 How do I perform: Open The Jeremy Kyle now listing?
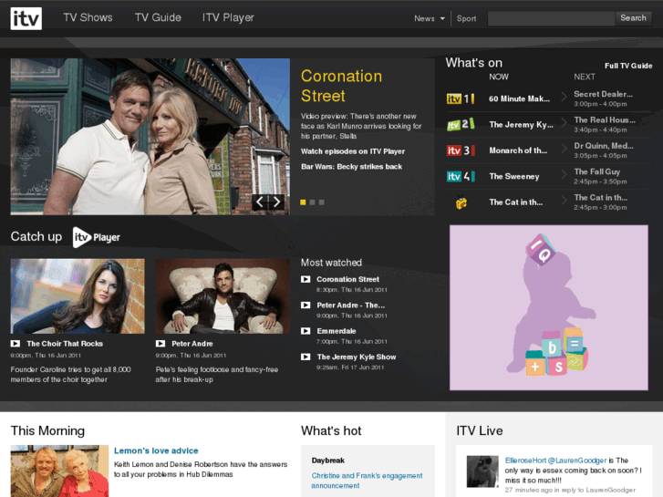(x=521, y=125)
